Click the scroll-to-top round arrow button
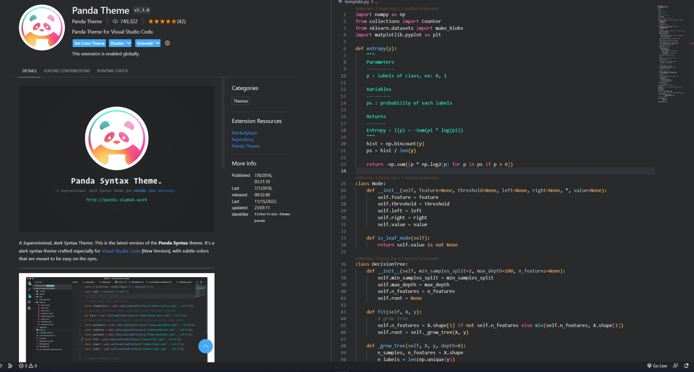 point(205,346)
